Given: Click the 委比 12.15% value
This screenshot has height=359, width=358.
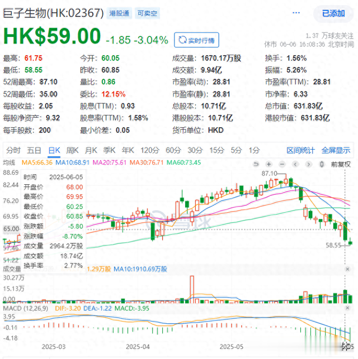Looking at the screenshot, I should 114,94.
